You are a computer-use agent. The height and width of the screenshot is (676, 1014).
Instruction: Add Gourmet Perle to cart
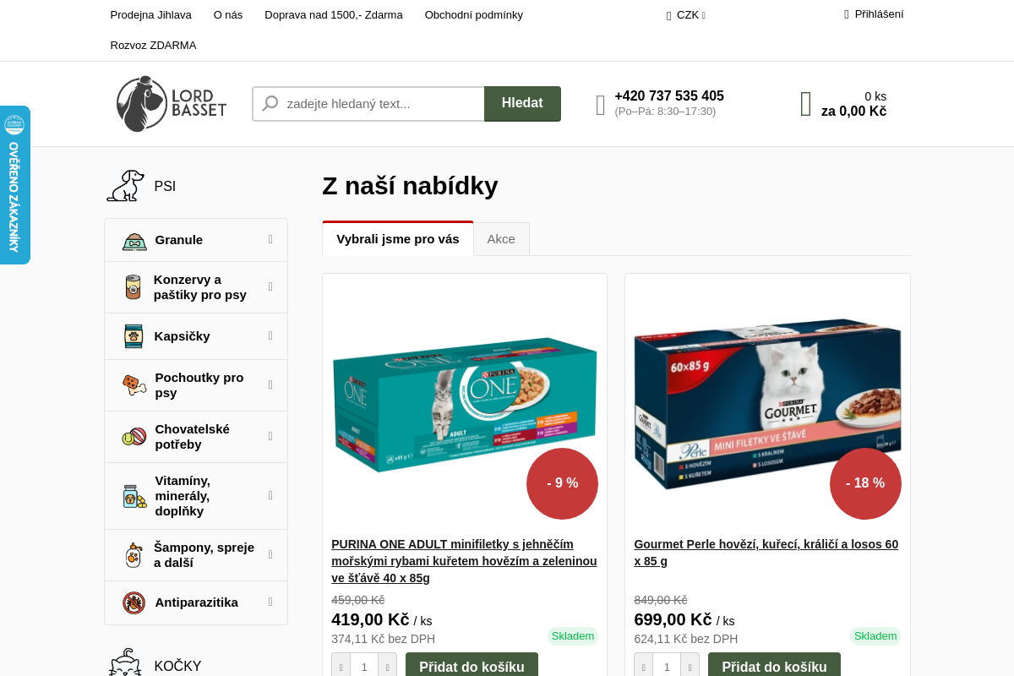pyautogui.click(x=774, y=666)
